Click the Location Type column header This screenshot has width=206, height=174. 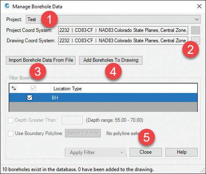click(68, 89)
